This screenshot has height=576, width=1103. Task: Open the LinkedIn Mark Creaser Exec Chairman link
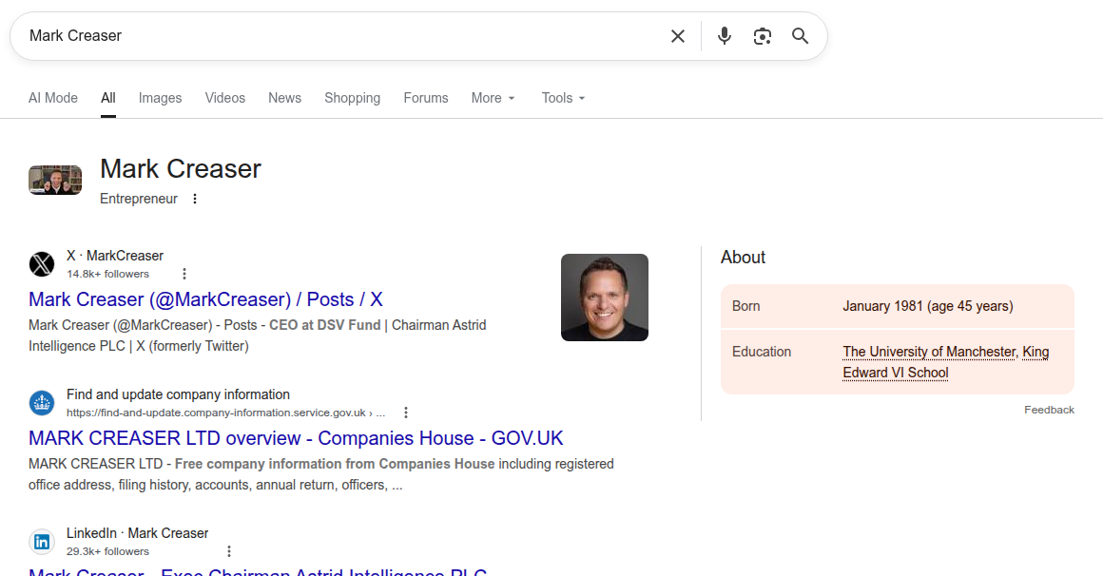(258, 571)
